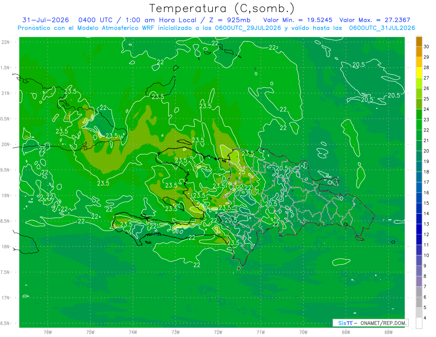This screenshot has width=436, height=337.
Task: Click the 18N latitude axis label
Action: click(x=5, y=246)
